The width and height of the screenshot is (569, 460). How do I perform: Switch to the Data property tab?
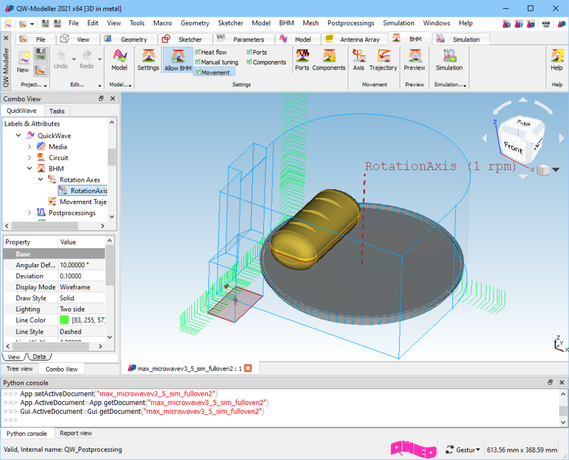[x=39, y=357]
